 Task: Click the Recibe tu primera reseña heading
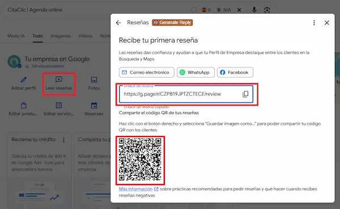click(x=158, y=40)
